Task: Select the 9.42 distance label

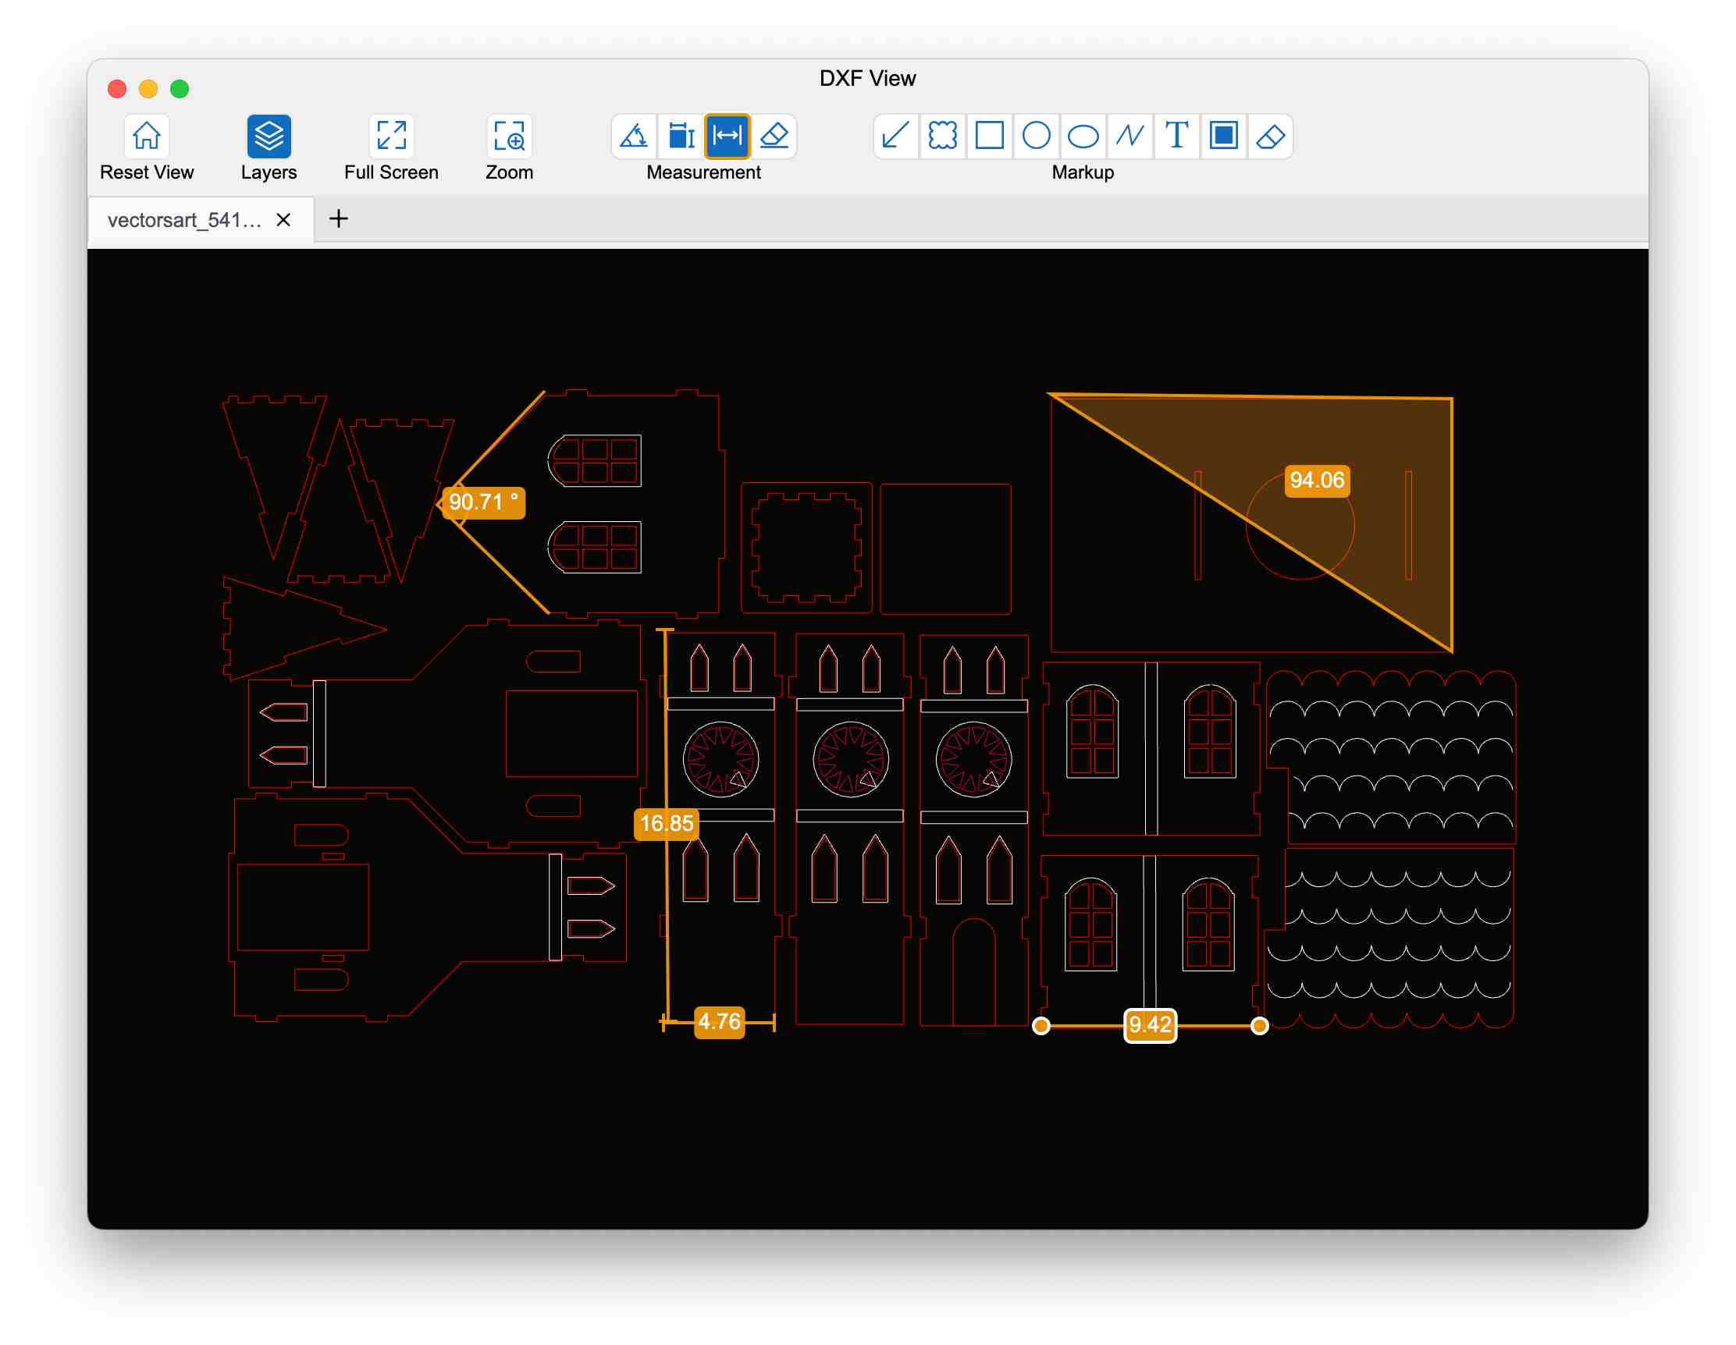Action: click(1151, 1026)
